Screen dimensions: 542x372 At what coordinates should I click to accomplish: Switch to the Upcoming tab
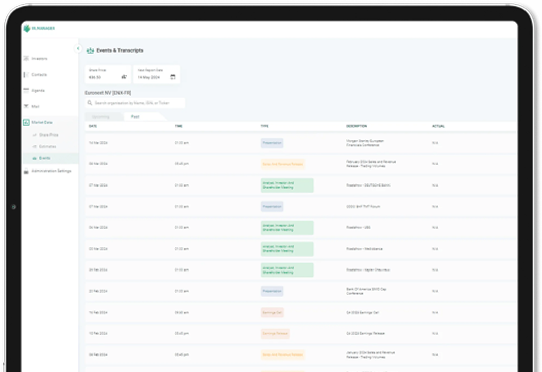click(100, 117)
